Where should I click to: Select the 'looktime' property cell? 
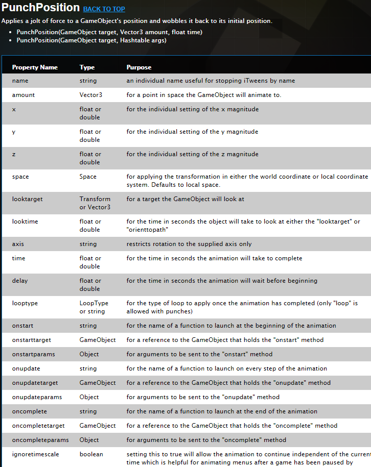coord(25,222)
